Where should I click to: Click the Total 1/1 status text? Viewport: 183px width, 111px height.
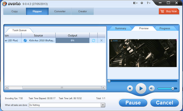coord(101,98)
